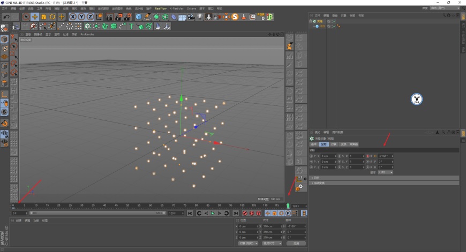Toggle the parameter P keyframing button
This screenshot has height=252, width=466.
click(x=288, y=213)
